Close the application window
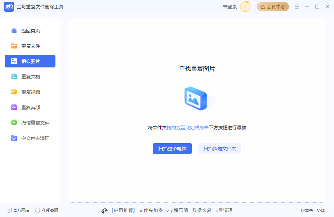 (x=327, y=7)
